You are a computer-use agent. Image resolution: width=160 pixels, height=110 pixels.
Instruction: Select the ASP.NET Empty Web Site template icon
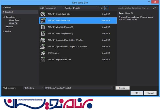coord(43,14)
